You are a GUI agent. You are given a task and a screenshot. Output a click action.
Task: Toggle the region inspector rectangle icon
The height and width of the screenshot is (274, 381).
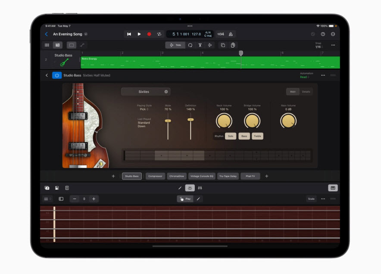72,45
